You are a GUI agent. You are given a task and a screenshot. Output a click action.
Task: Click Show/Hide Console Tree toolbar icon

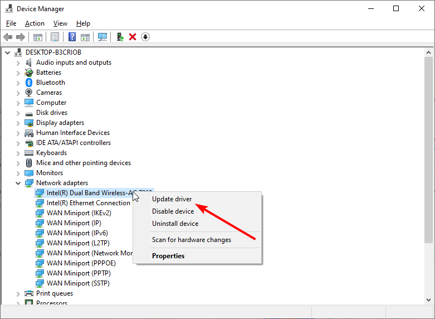[38, 37]
